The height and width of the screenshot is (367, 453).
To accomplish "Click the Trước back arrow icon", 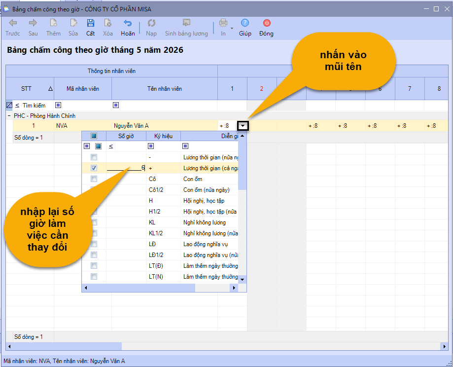I will pos(13,23).
